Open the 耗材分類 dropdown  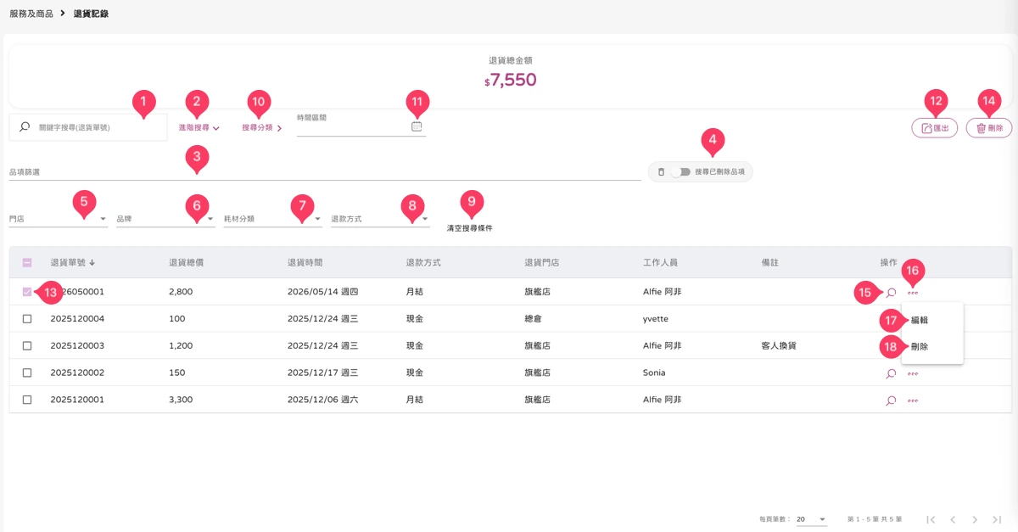[x=272, y=219]
